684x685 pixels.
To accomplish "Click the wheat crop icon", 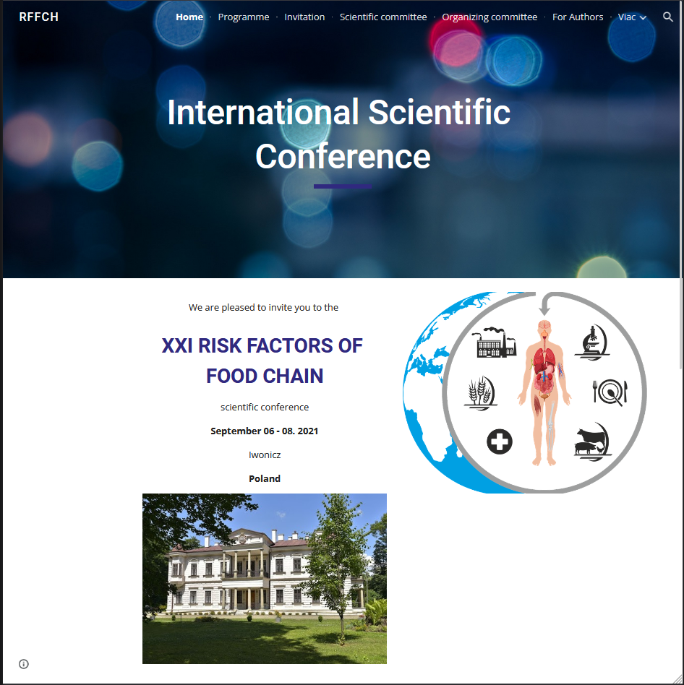I will coord(481,392).
